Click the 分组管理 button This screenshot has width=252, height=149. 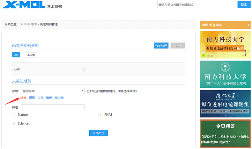[x=161, y=46]
